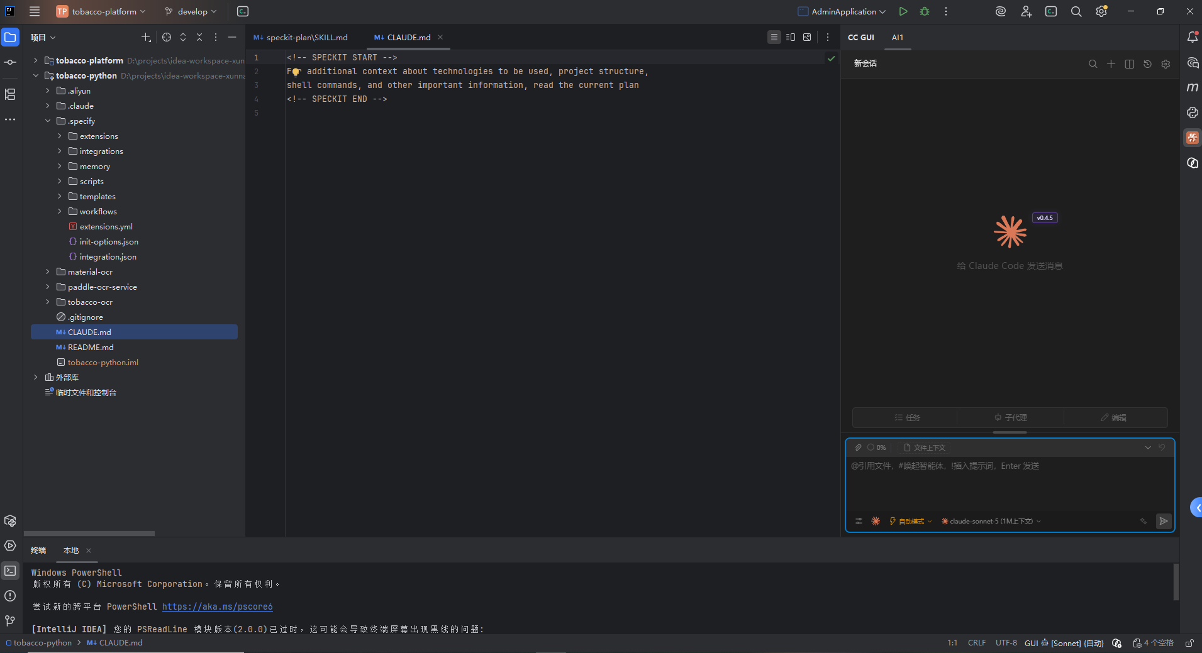The width and height of the screenshot is (1202, 653).
Task: Open the AI swirl assistant icon
Action: [1001, 11]
